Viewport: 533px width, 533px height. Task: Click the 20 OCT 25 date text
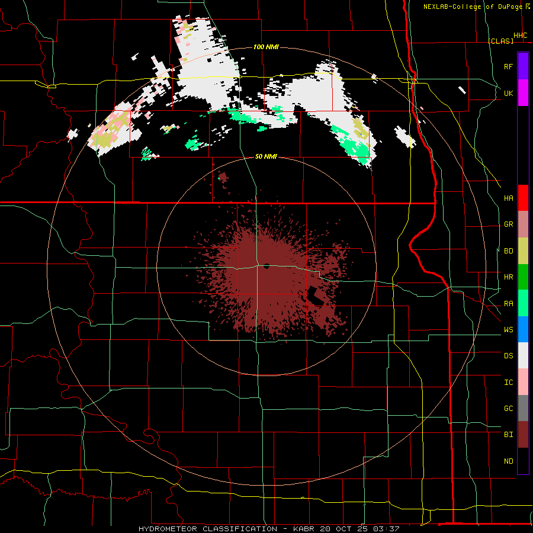coord(344,529)
